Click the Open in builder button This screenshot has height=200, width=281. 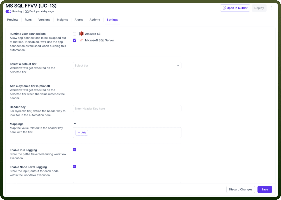(235, 8)
